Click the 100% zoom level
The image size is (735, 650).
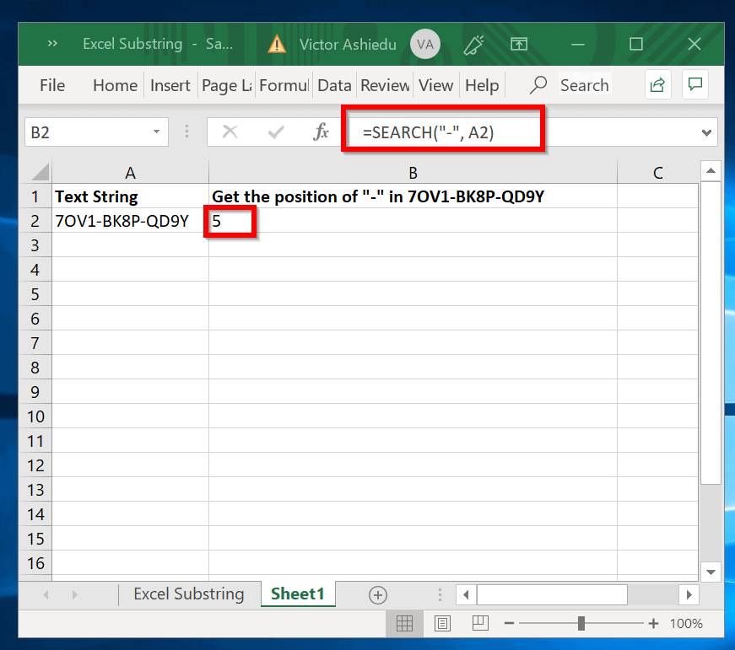click(686, 623)
